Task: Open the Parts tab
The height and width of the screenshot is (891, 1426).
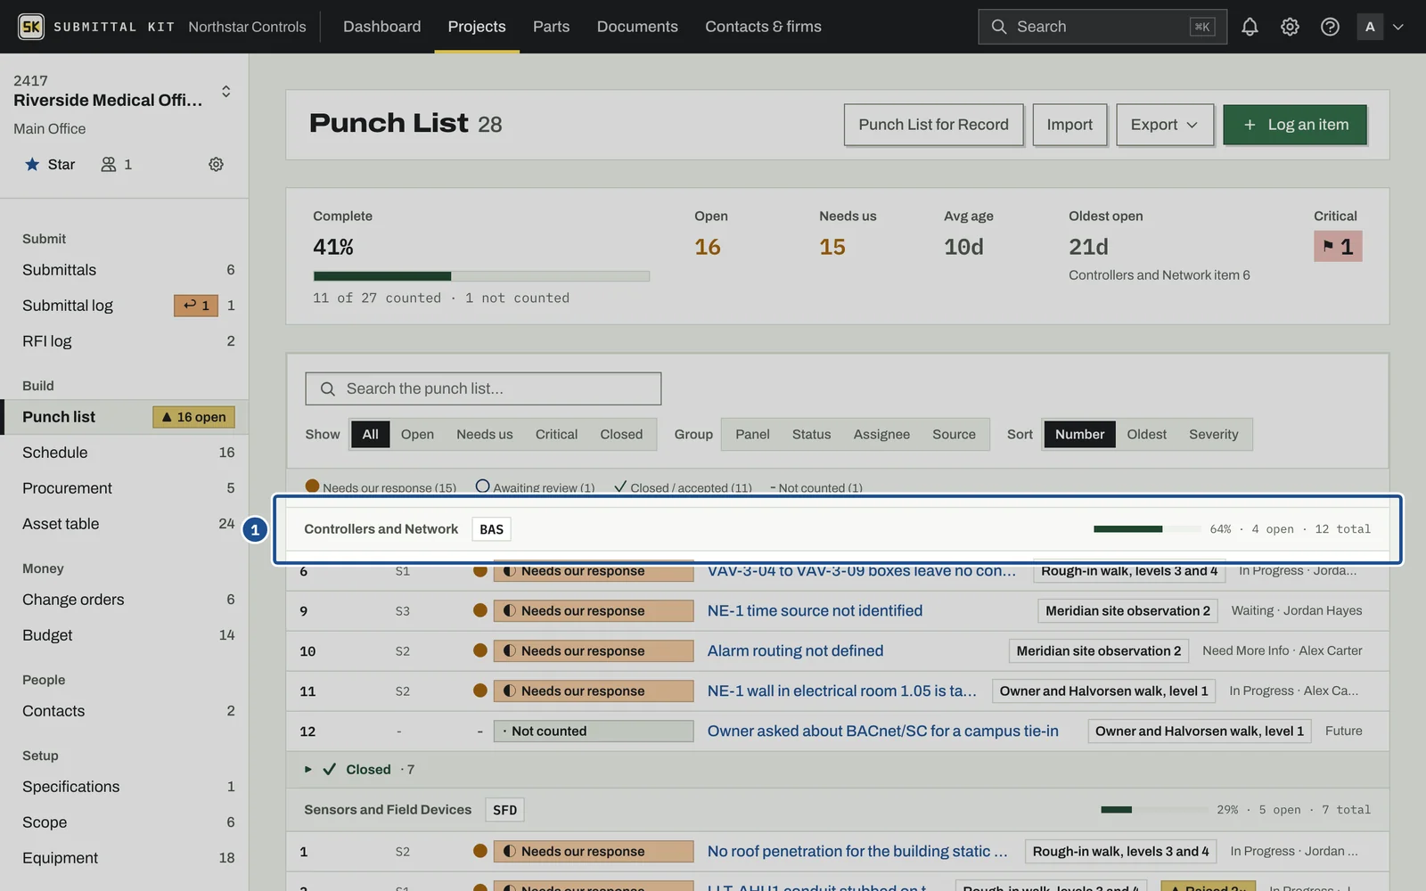Action: pos(551,27)
